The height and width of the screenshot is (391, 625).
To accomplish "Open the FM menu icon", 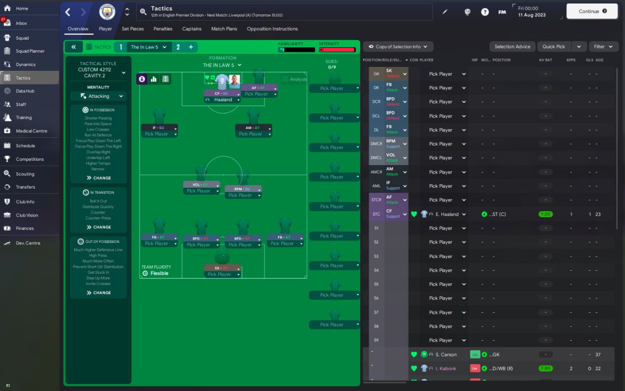I will 502,12.
